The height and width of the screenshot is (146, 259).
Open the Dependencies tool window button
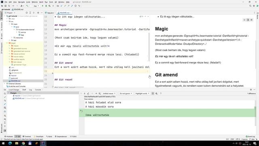61,137
